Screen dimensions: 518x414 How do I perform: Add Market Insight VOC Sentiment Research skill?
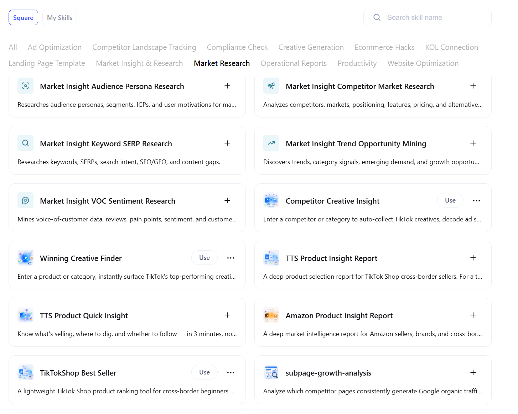pos(227,200)
